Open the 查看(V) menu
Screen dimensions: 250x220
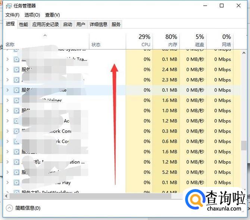click(53, 15)
